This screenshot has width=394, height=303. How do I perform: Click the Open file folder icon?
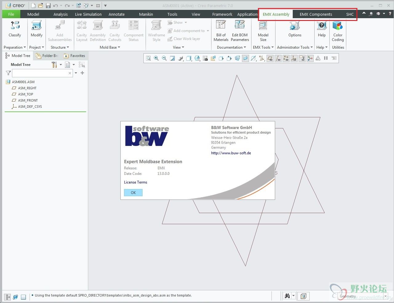point(41,6)
